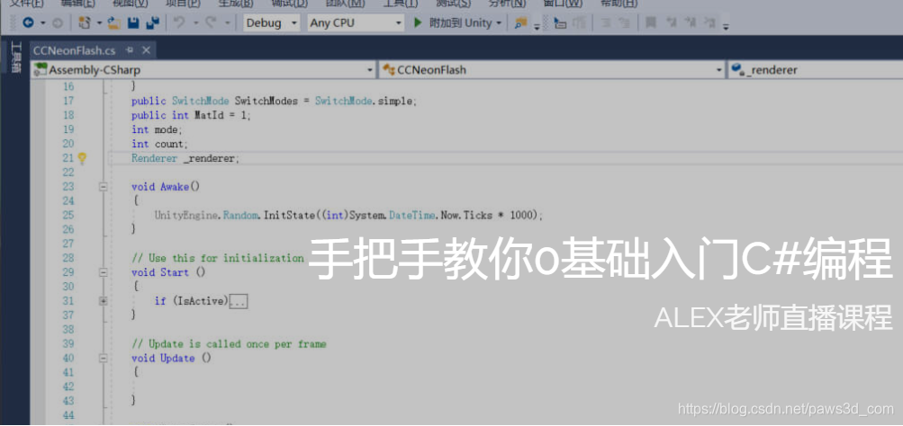Open the Any CPU platform dropdown
Image resolution: width=903 pixels, height=426 pixels.
click(x=356, y=23)
